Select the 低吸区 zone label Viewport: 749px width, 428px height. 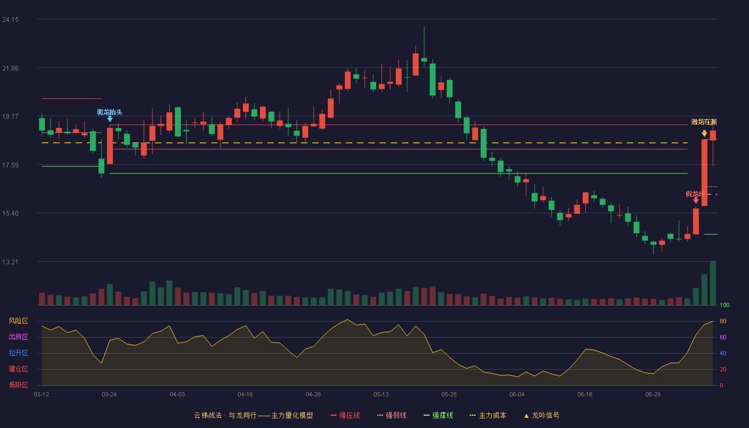(18, 385)
